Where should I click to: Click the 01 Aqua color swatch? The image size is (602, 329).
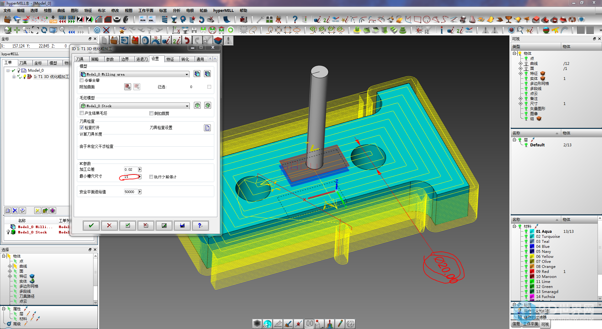point(532,232)
